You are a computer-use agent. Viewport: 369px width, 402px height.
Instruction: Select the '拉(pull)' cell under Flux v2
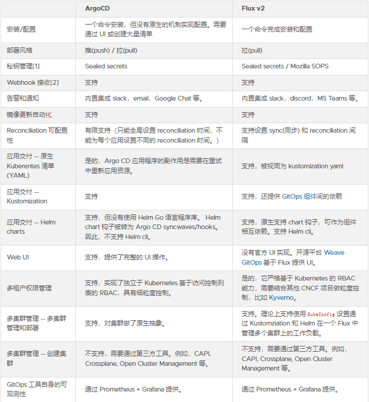[x=252, y=50]
